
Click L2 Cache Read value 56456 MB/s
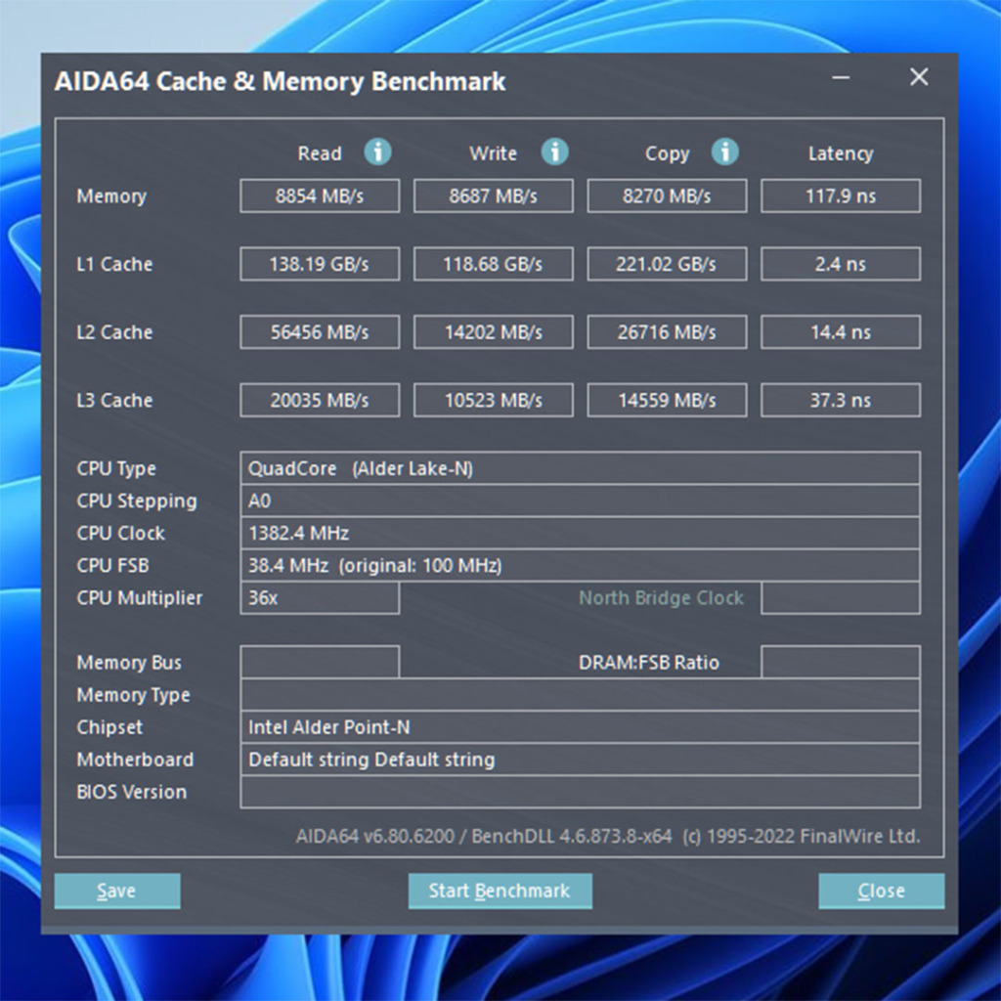click(320, 332)
